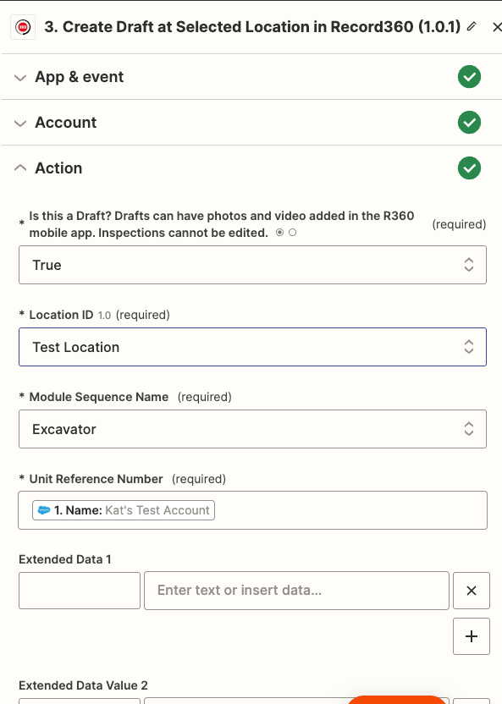Click the Record360 app logo icon
The width and height of the screenshot is (502, 704).
pos(22,26)
